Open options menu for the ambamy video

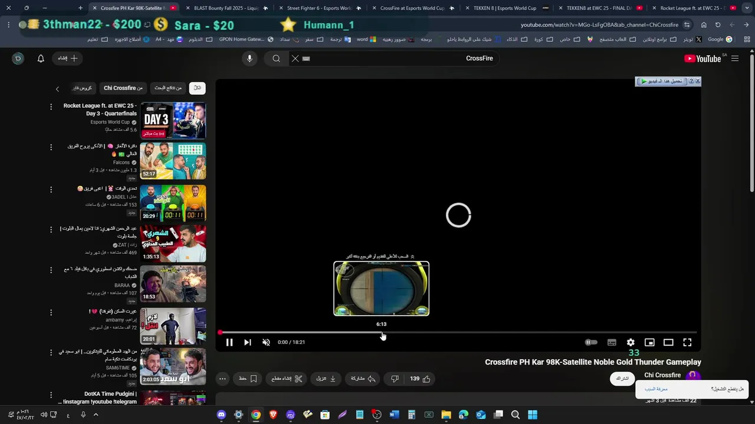click(51, 312)
